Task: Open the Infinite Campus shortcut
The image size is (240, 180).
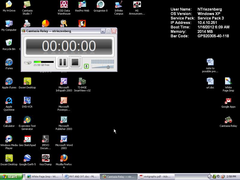Action: pos(119,8)
